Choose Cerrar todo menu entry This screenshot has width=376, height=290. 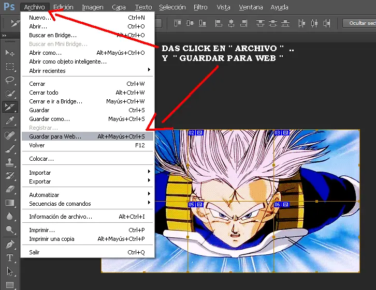point(88,93)
